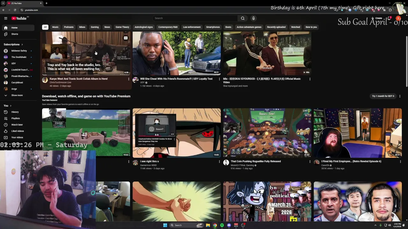Image resolution: width=408 pixels, height=229 pixels.
Task: Open options for I see right thru u video
Action: point(219,162)
